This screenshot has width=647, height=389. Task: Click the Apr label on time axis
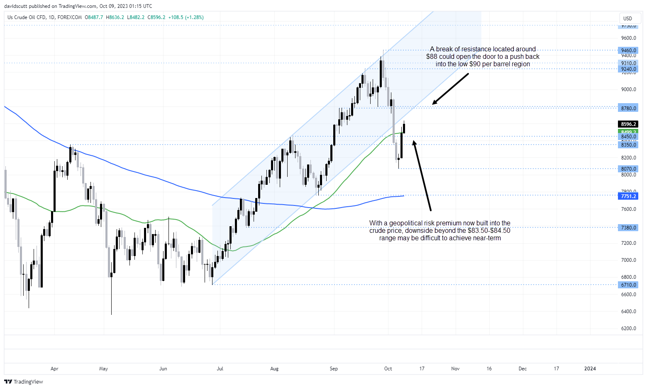54,369
